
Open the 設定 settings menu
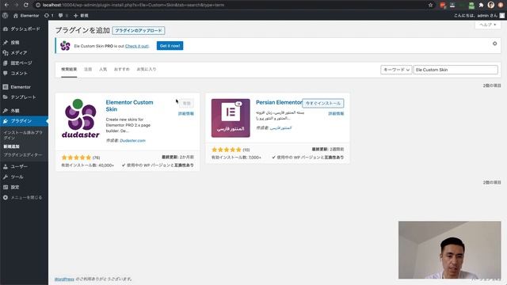pyautogui.click(x=11, y=187)
